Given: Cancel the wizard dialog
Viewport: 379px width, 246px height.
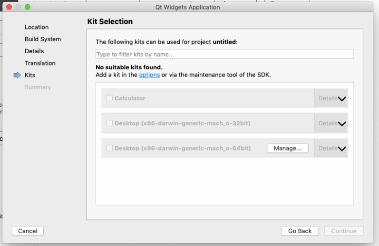Looking at the screenshot, I should [28, 231].
